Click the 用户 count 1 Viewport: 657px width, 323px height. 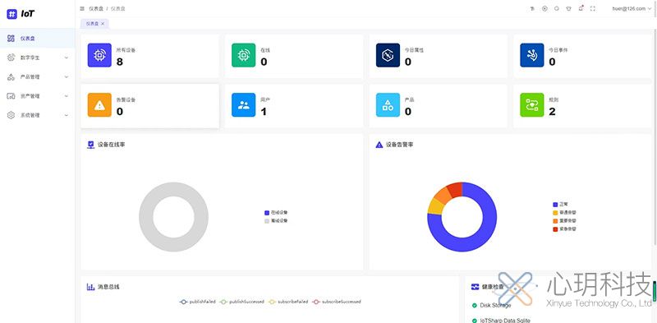point(264,112)
